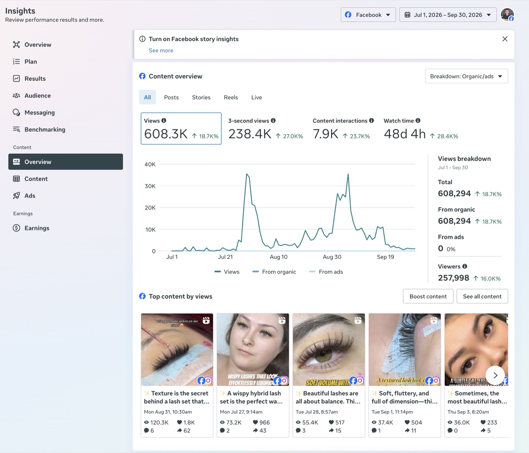The width and height of the screenshot is (529, 453).
Task: Click the Audience people icon
Action: pos(16,95)
